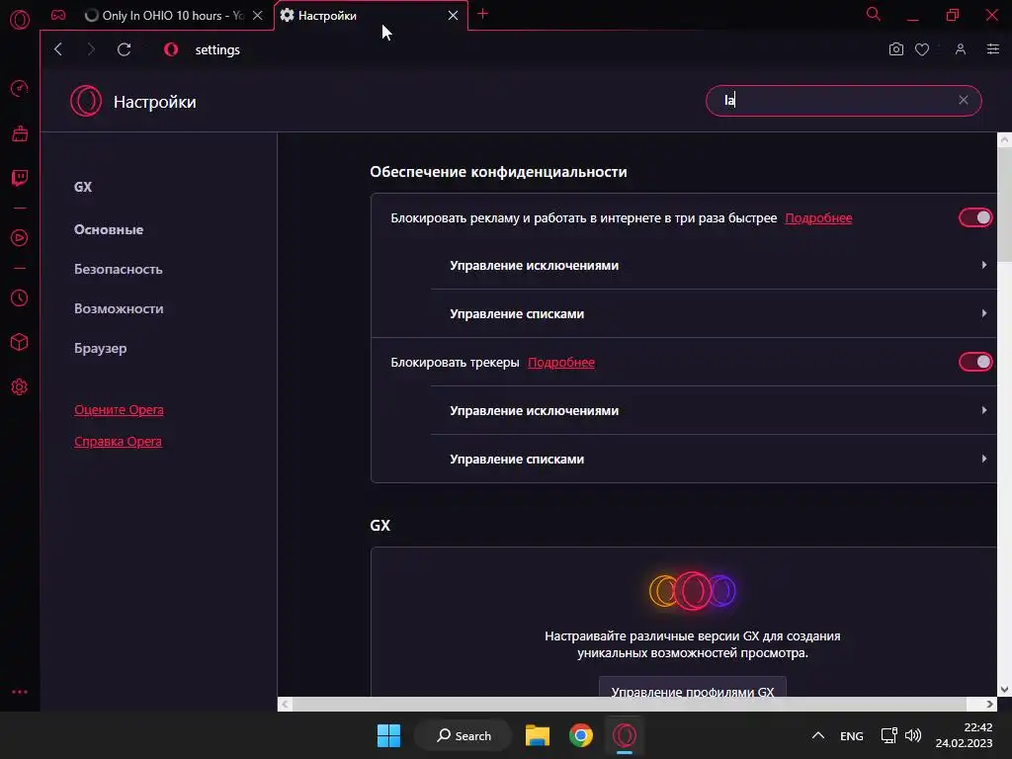
Task: Expand Управление списками under tracker blocking
Action: (714, 459)
